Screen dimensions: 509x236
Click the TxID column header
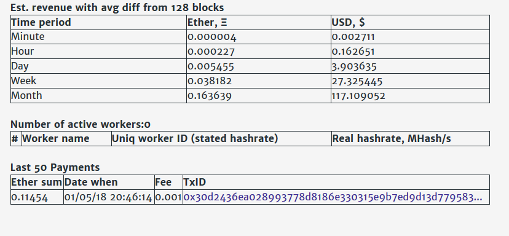click(x=195, y=182)
